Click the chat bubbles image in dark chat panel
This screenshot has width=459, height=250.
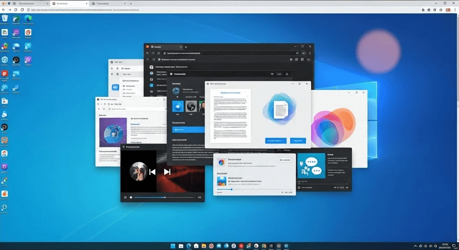click(x=311, y=166)
